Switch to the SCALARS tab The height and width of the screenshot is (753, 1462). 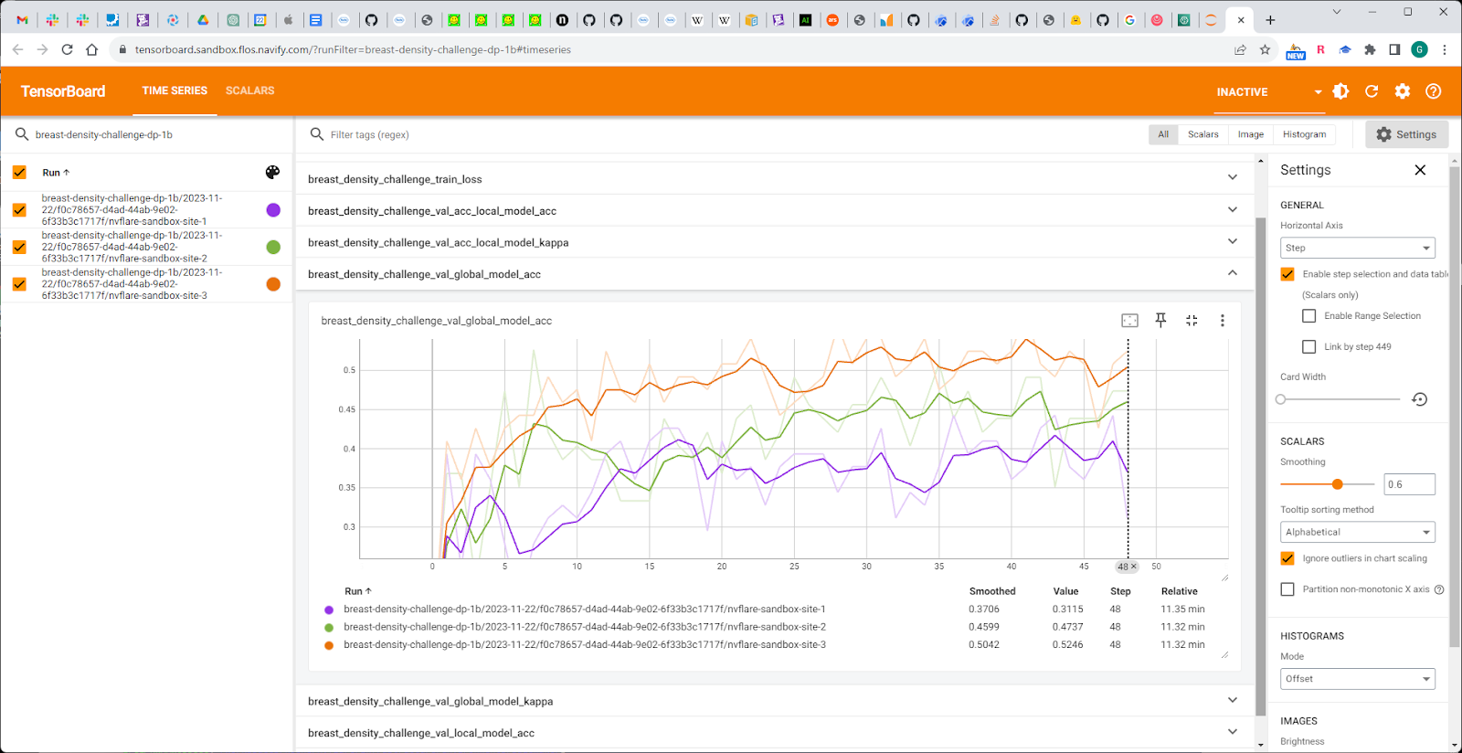[249, 90]
